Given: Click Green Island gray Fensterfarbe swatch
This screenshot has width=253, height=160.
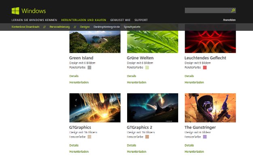Looking at the screenshot, I should [89, 67].
